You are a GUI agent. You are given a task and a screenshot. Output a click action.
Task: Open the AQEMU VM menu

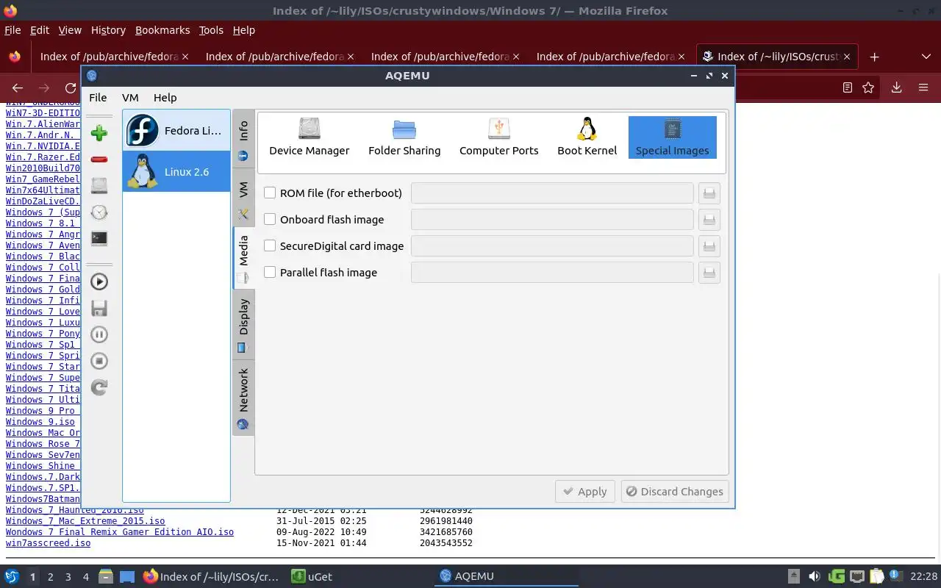point(130,97)
